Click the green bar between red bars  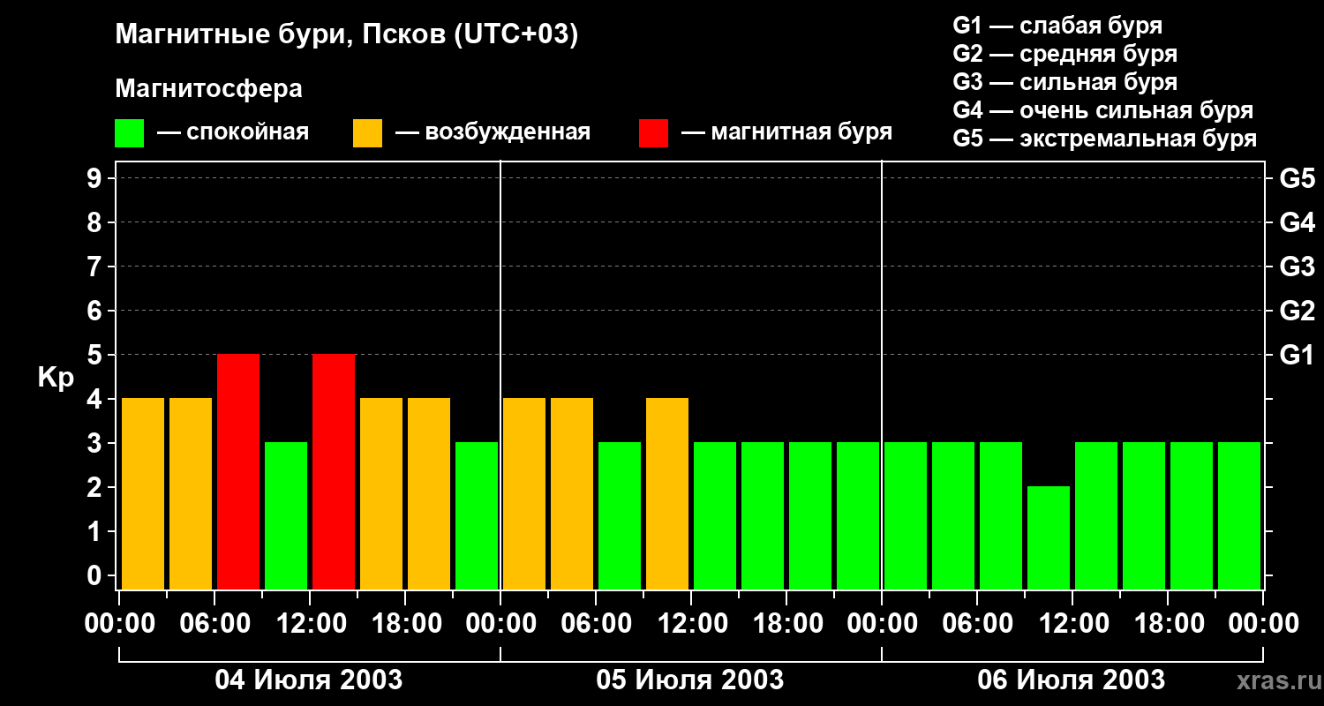[x=286, y=515]
